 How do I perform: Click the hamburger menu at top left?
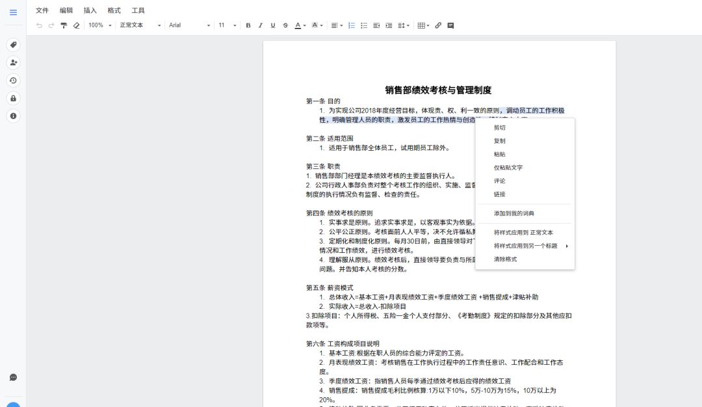coord(13,12)
